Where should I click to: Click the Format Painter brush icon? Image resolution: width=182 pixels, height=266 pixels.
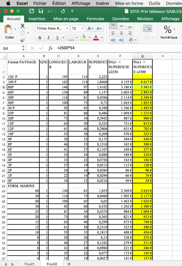[22, 40]
